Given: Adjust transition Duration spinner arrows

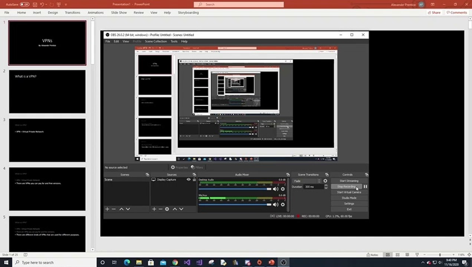Looking at the screenshot, I should 326,187.
